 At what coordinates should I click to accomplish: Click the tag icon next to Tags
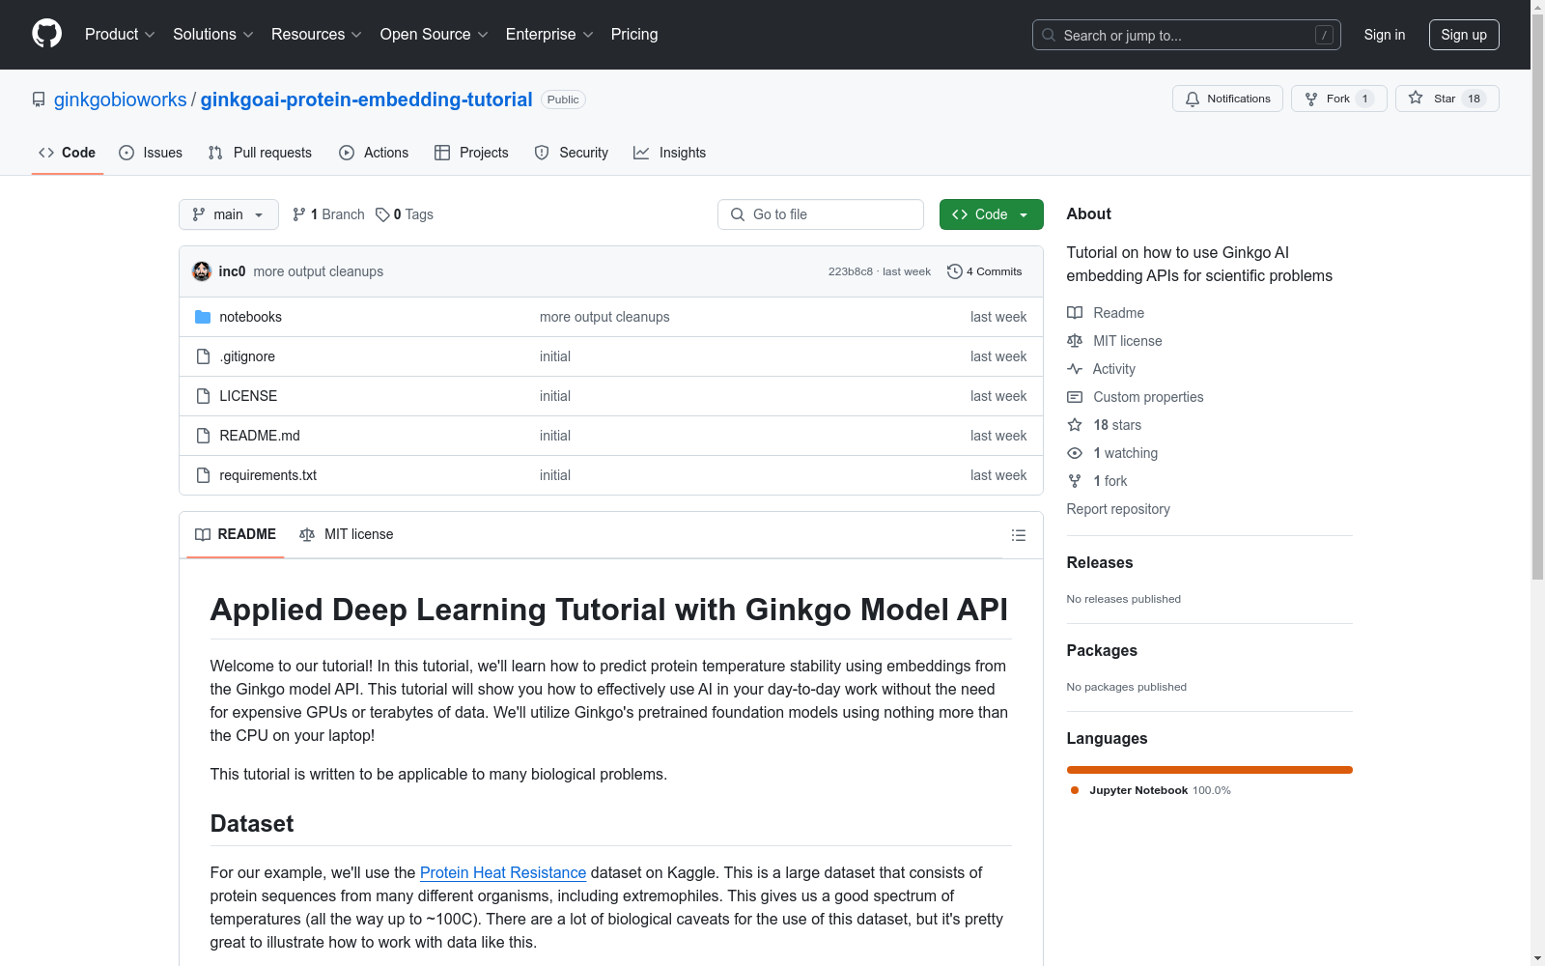coord(382,214)
